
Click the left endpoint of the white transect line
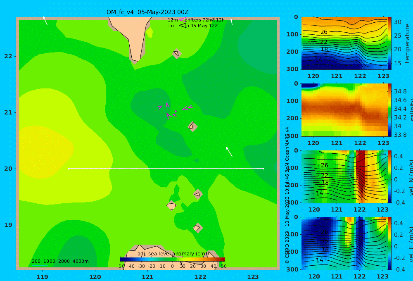coord(69,169)
